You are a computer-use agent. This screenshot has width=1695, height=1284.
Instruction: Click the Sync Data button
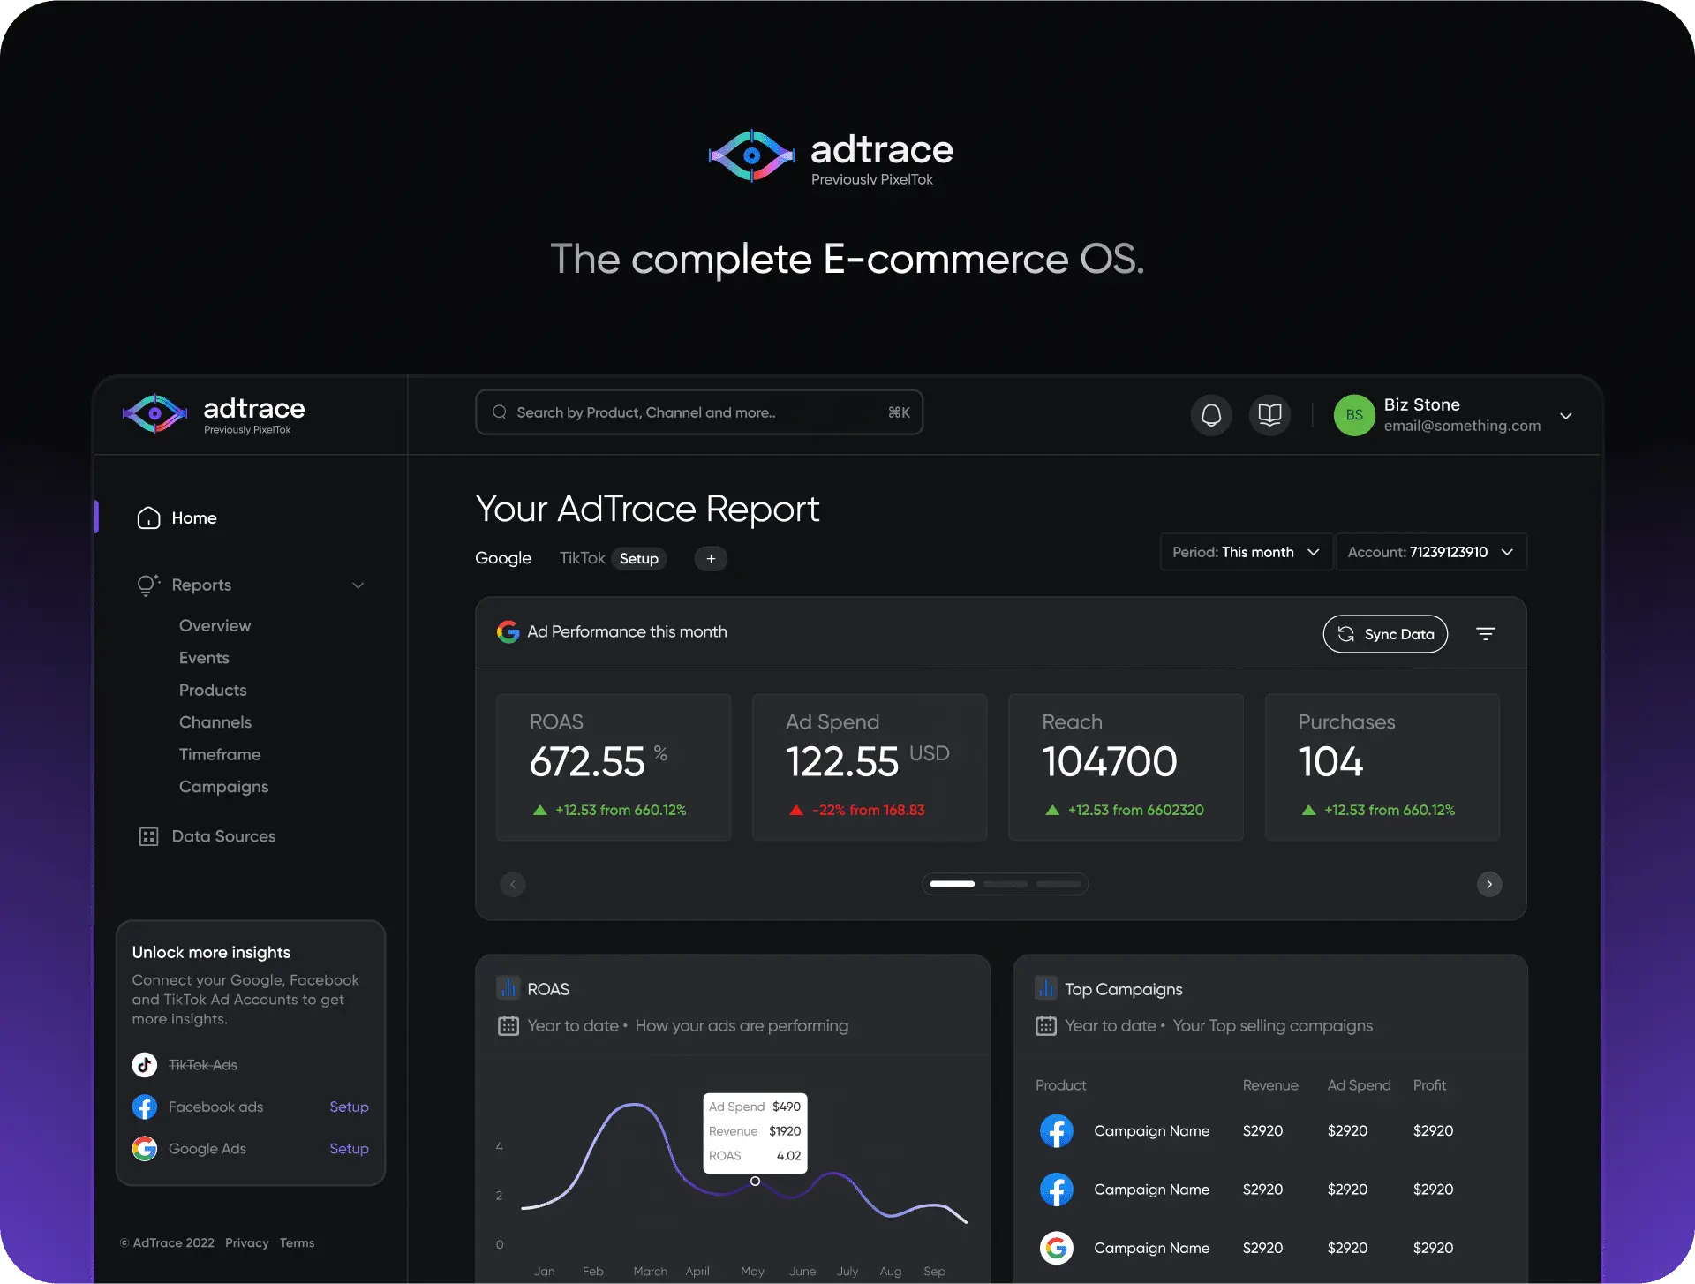click(1385, 634)
